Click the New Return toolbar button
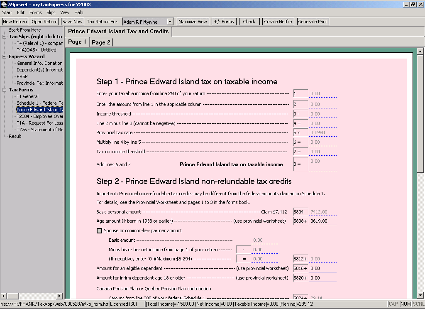This screenshot has width=425, height=309. (15, 22)
